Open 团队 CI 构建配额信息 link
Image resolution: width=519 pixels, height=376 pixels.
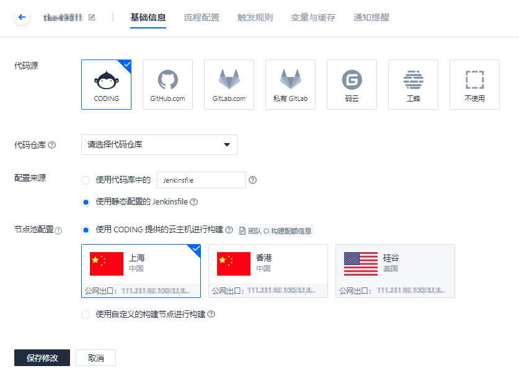(275, 231)
